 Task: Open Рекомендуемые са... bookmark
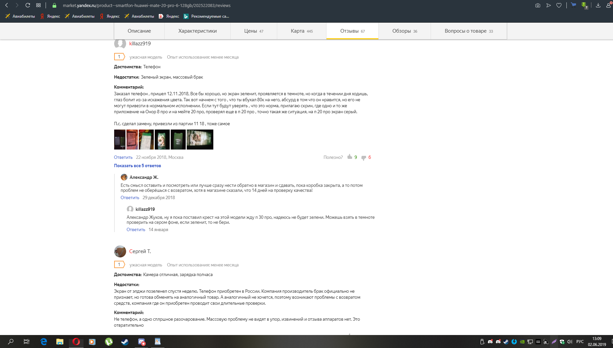pos(206,16)
